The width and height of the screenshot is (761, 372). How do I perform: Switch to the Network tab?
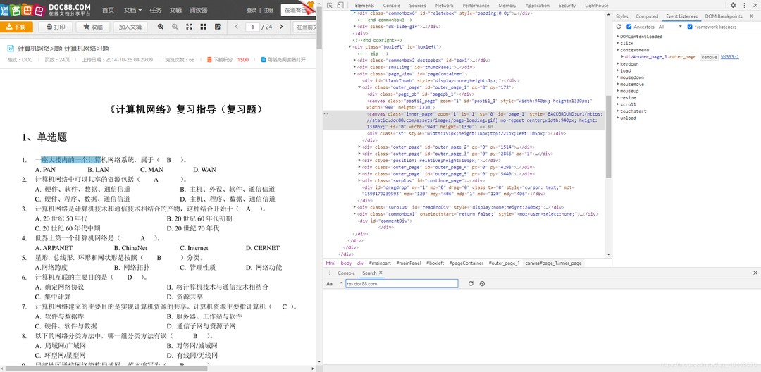click(x=445, y=6)
